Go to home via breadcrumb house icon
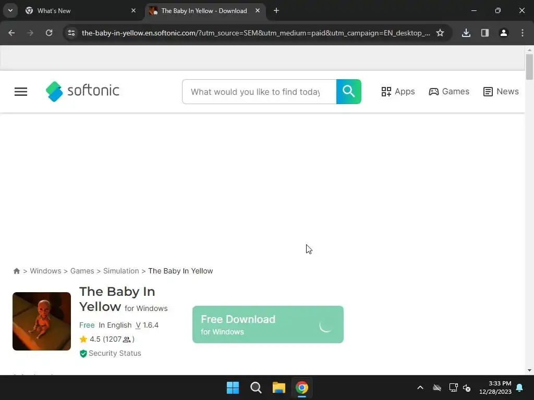Image resolution: width=534 pixels, height=400 pixels. click(x=16, y=271)
